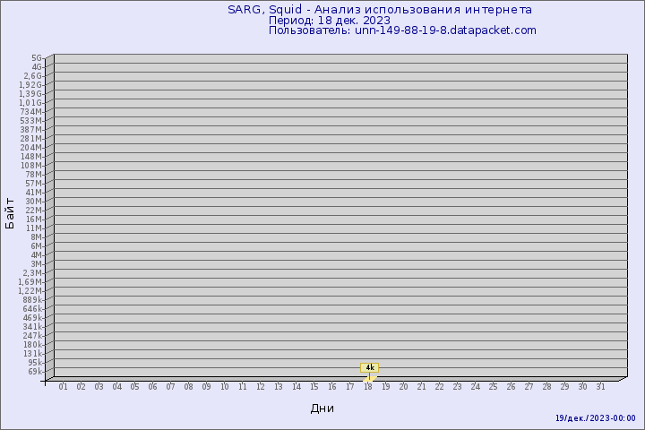Click y-axis label 180k
Screen dimensions: 645x430
tap(32, 345)
